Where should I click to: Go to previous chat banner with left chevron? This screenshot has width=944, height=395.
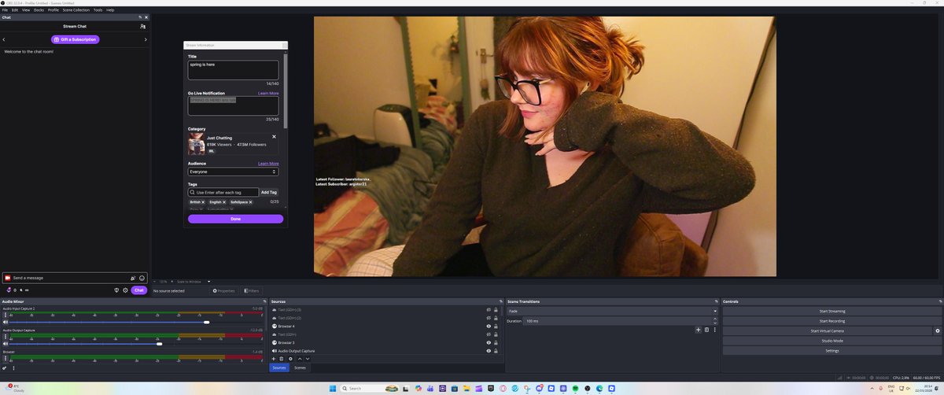click(4, 39)
